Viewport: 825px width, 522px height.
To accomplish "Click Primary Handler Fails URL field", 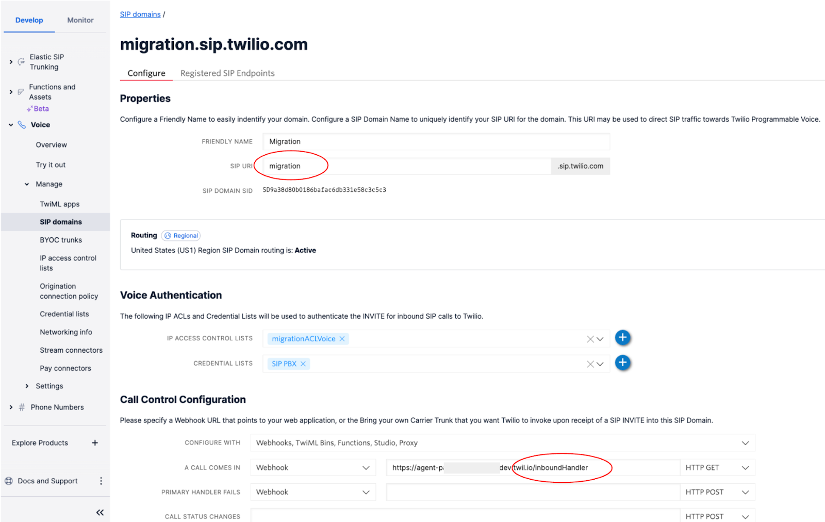I will (533, 492).
